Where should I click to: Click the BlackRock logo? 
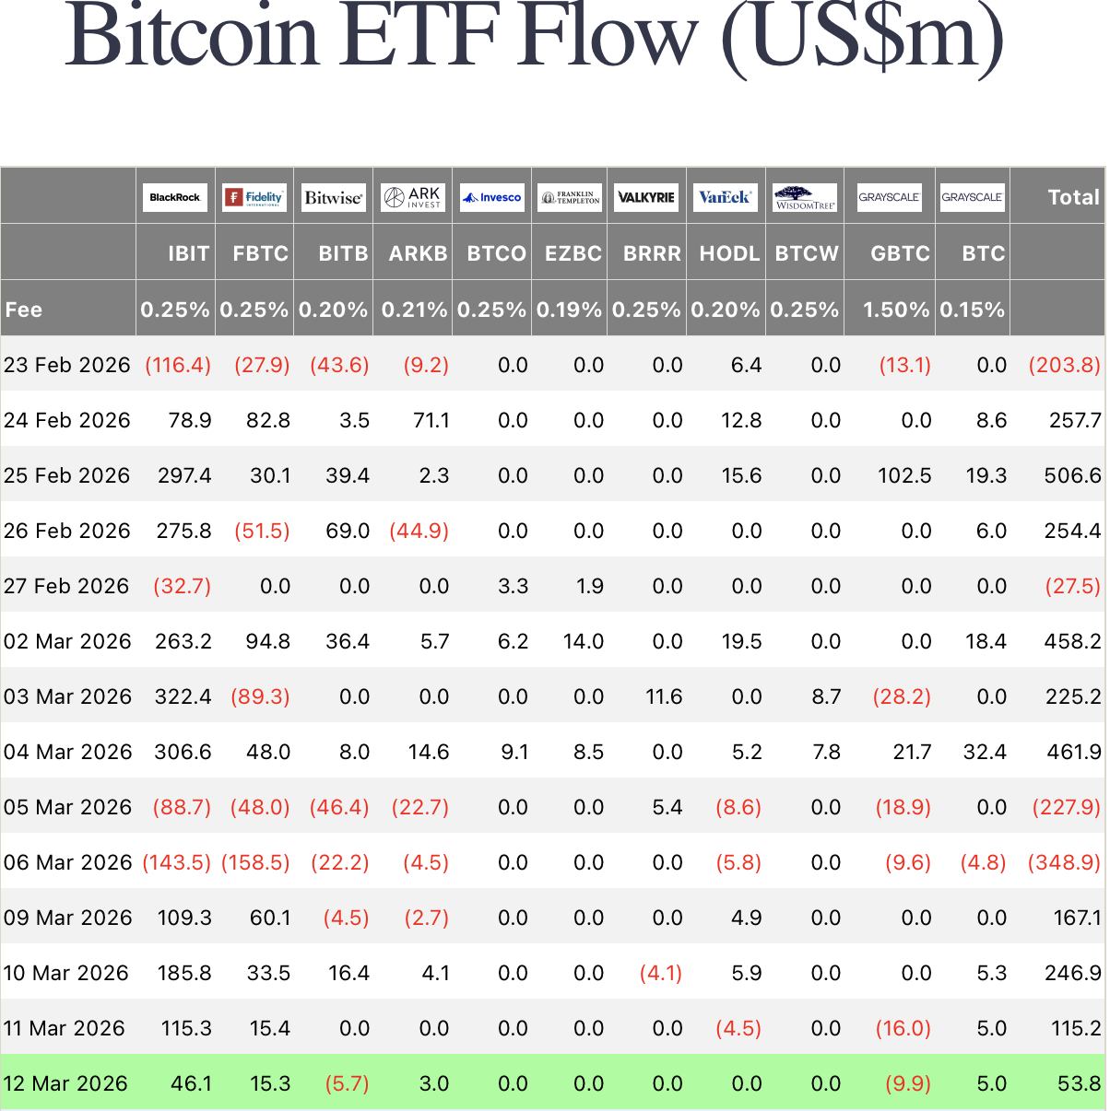(x=175, y=197)
